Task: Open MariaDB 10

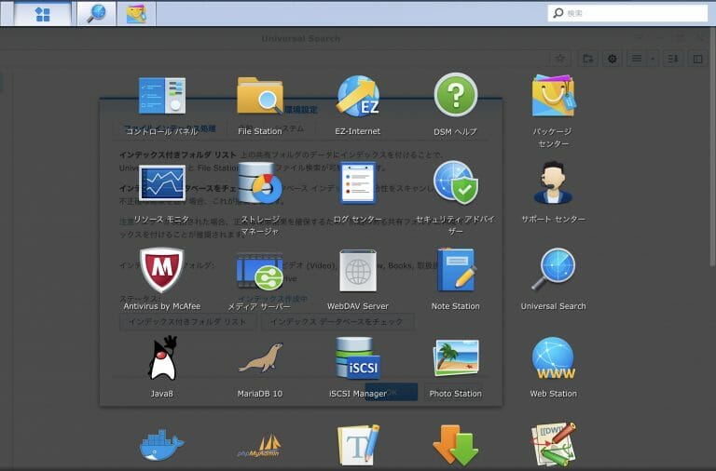Action: tap(260, 358)
